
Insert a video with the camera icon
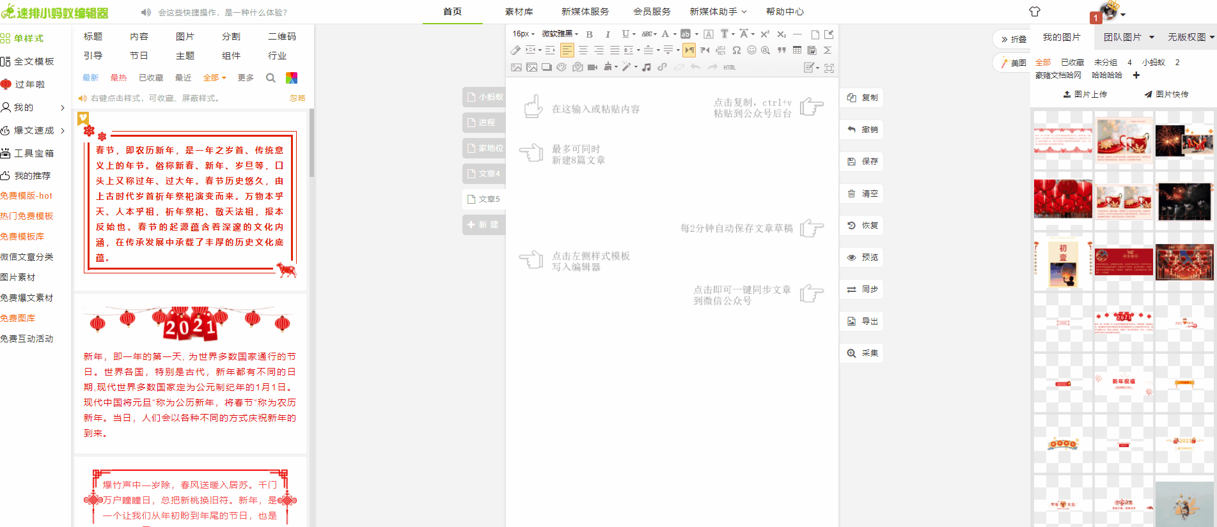tap(592, 67)
